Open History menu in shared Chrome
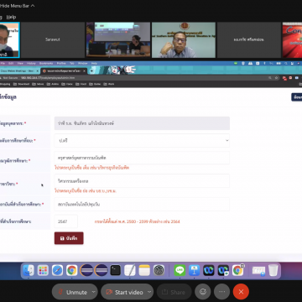 [31, 64]
